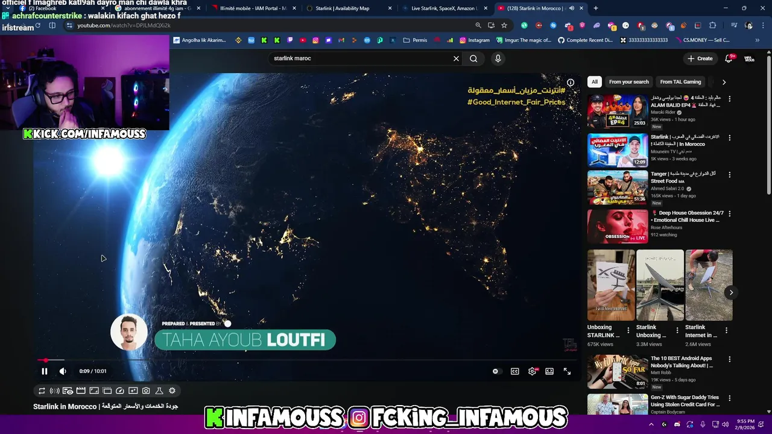Open the playback speed gauge icon

pos(120,391)
